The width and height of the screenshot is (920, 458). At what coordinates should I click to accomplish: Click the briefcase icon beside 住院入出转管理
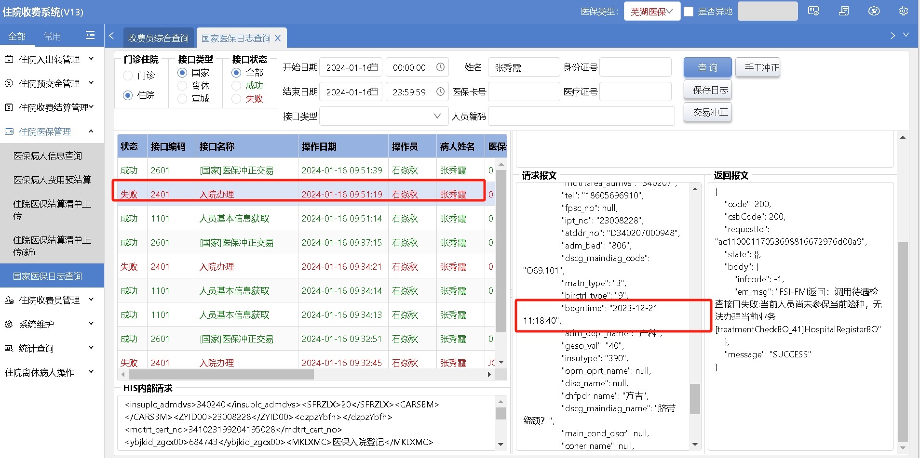[9, 59]
